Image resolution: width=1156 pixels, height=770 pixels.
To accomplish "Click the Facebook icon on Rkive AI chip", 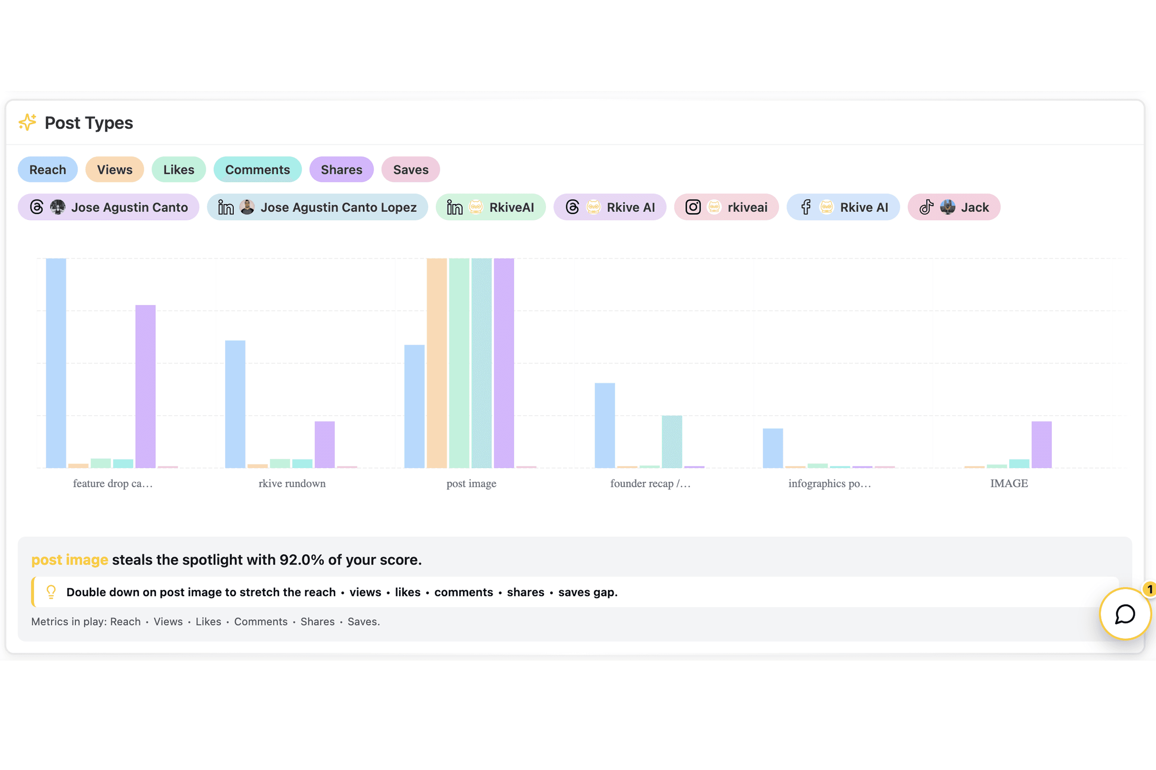I will point(806,207).
